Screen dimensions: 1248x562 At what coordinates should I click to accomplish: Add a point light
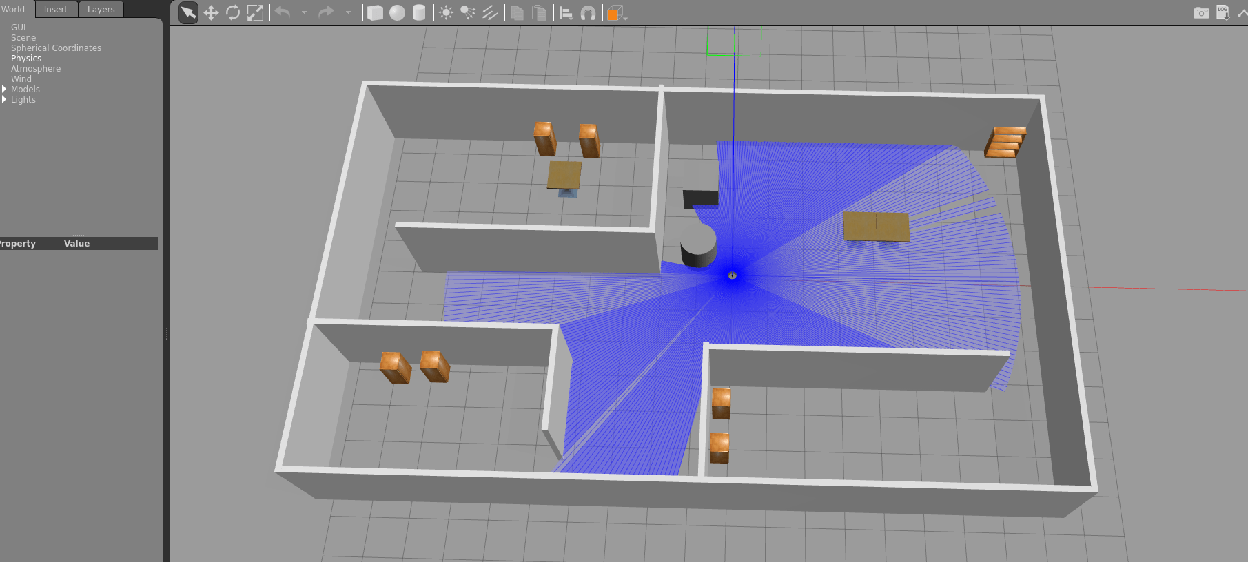pos(446,13)
